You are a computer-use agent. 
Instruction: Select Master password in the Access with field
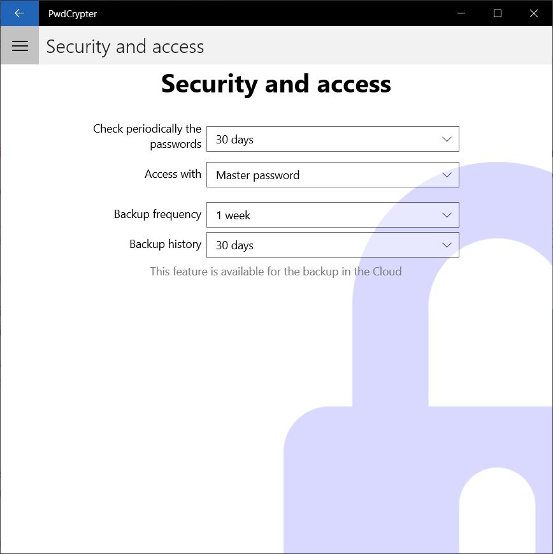[x=333, y=175]
